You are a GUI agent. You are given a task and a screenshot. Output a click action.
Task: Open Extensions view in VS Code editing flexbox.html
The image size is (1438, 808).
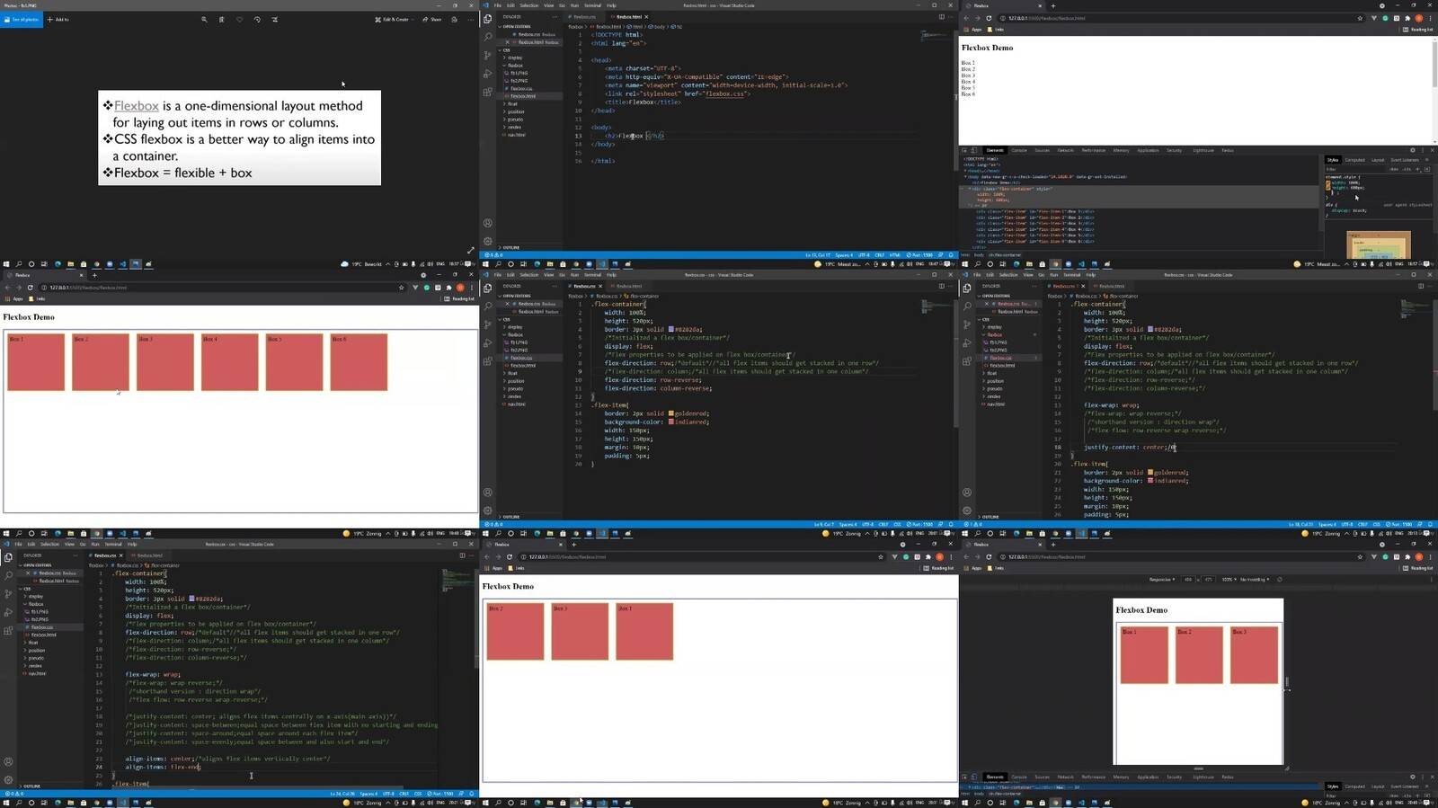487,92
